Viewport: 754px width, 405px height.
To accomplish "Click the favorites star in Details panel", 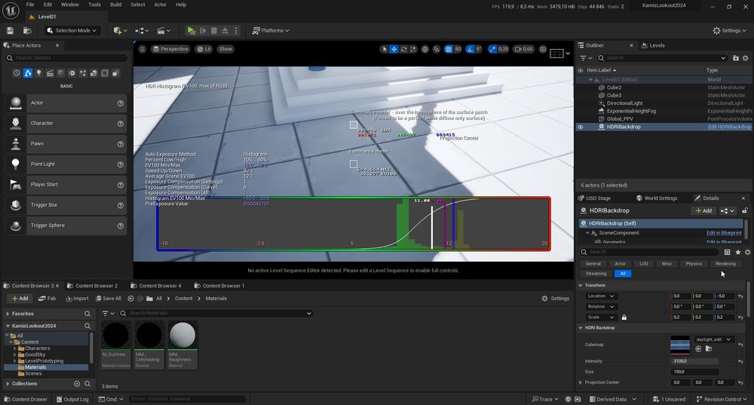I will point(737,252).
